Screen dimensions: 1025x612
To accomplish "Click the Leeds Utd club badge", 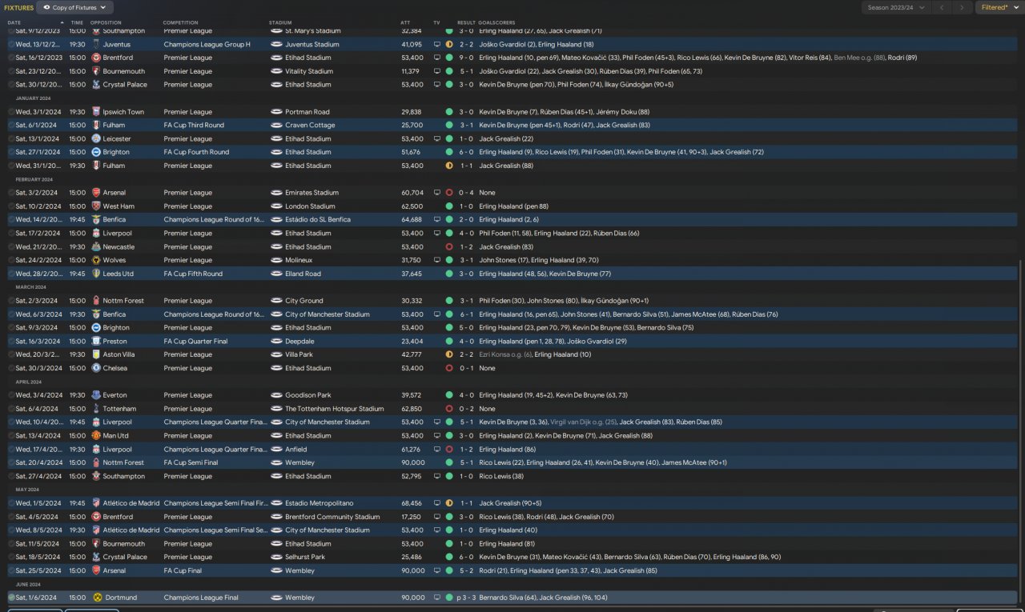I will click(x=96, y=274).
